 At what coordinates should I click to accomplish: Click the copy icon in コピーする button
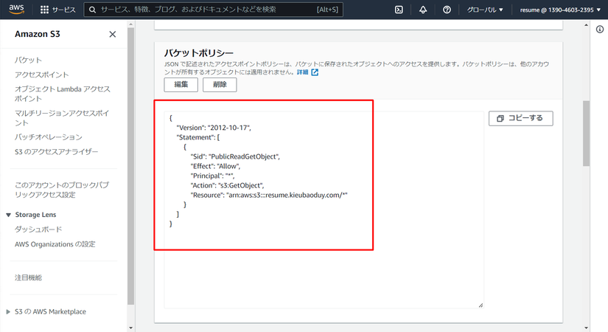click(x=500, y=119)
